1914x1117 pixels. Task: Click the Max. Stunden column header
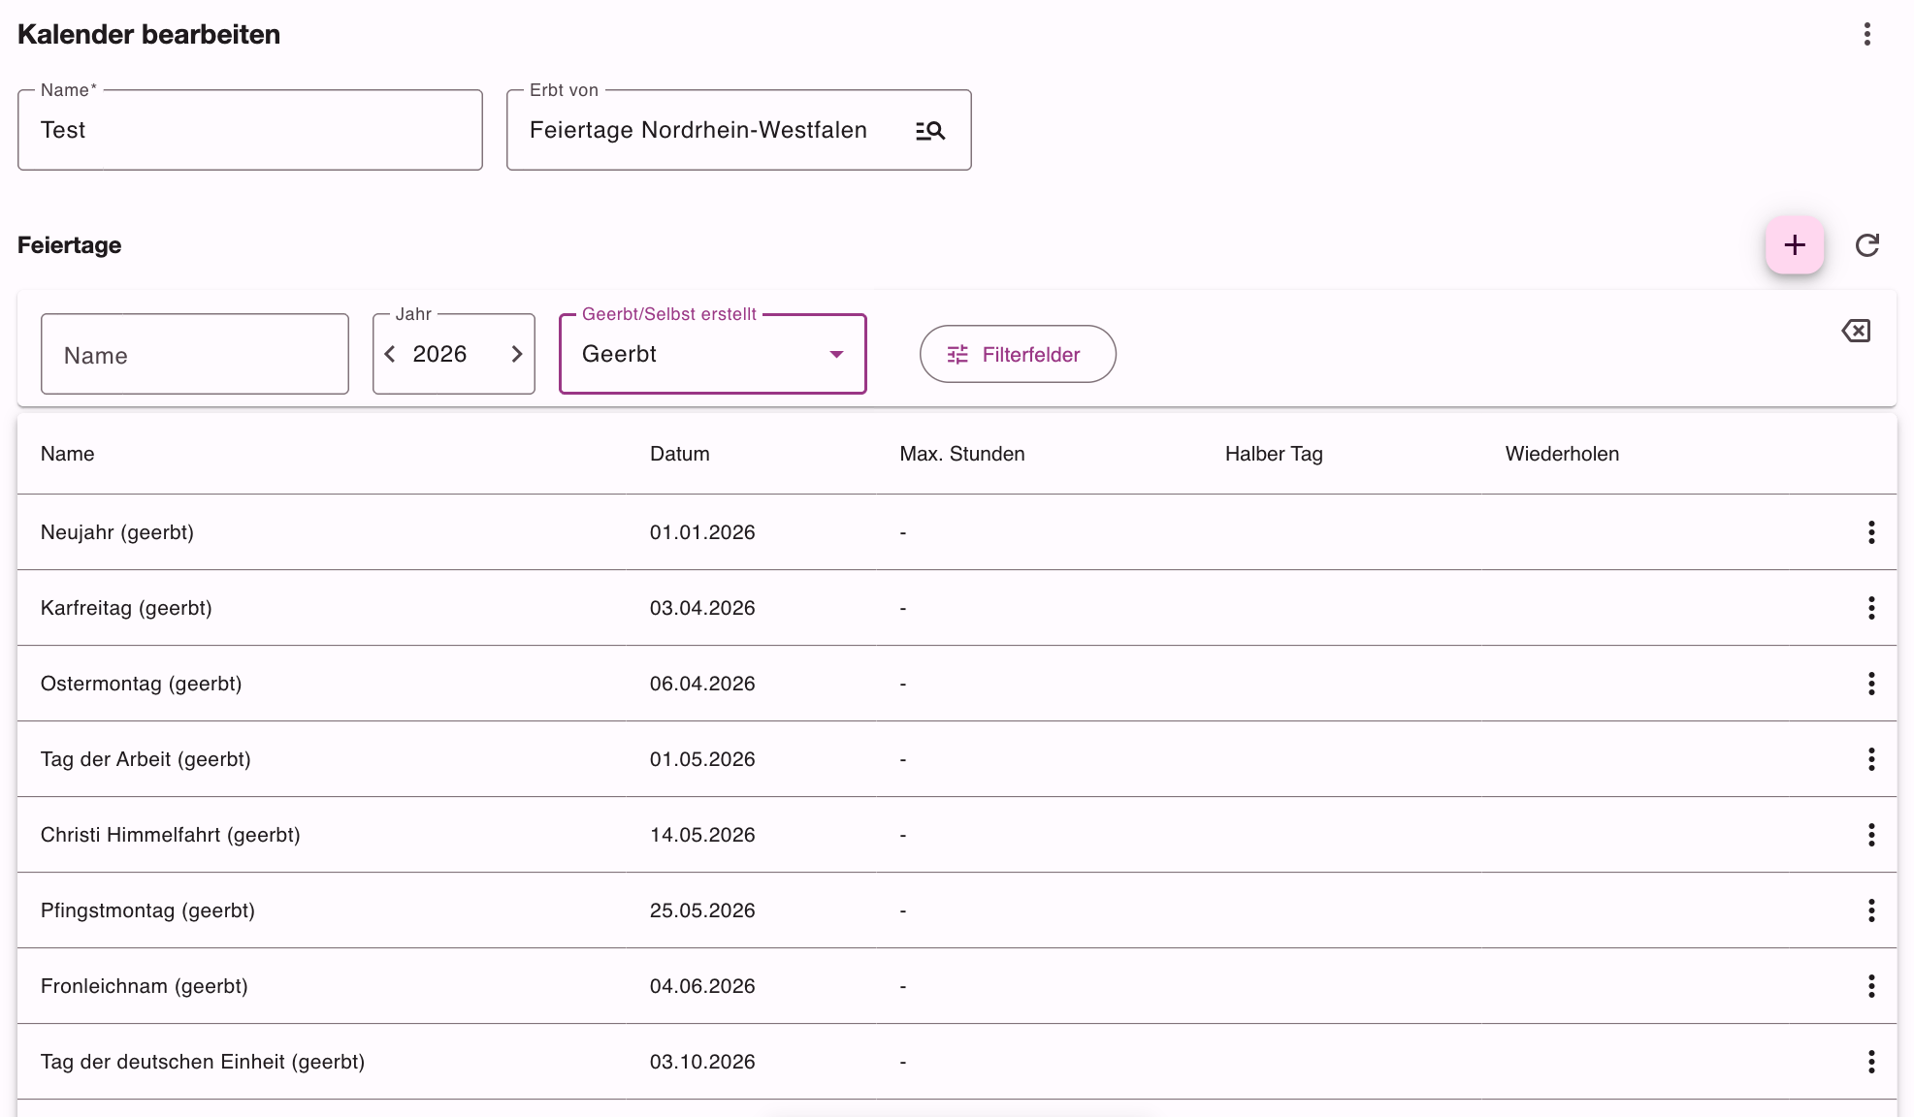(x=962, y=455)
